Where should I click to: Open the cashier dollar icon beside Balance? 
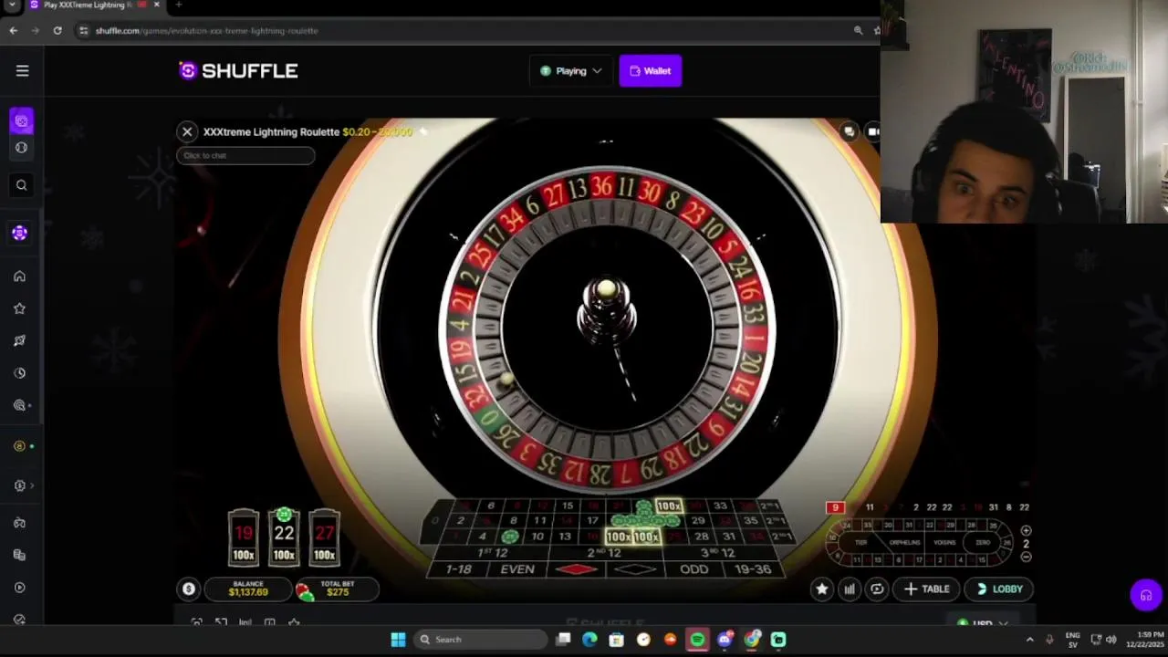point(189,589)
